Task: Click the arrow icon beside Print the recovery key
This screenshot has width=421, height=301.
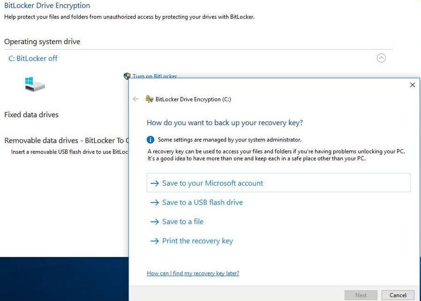Action: point(155,241)
